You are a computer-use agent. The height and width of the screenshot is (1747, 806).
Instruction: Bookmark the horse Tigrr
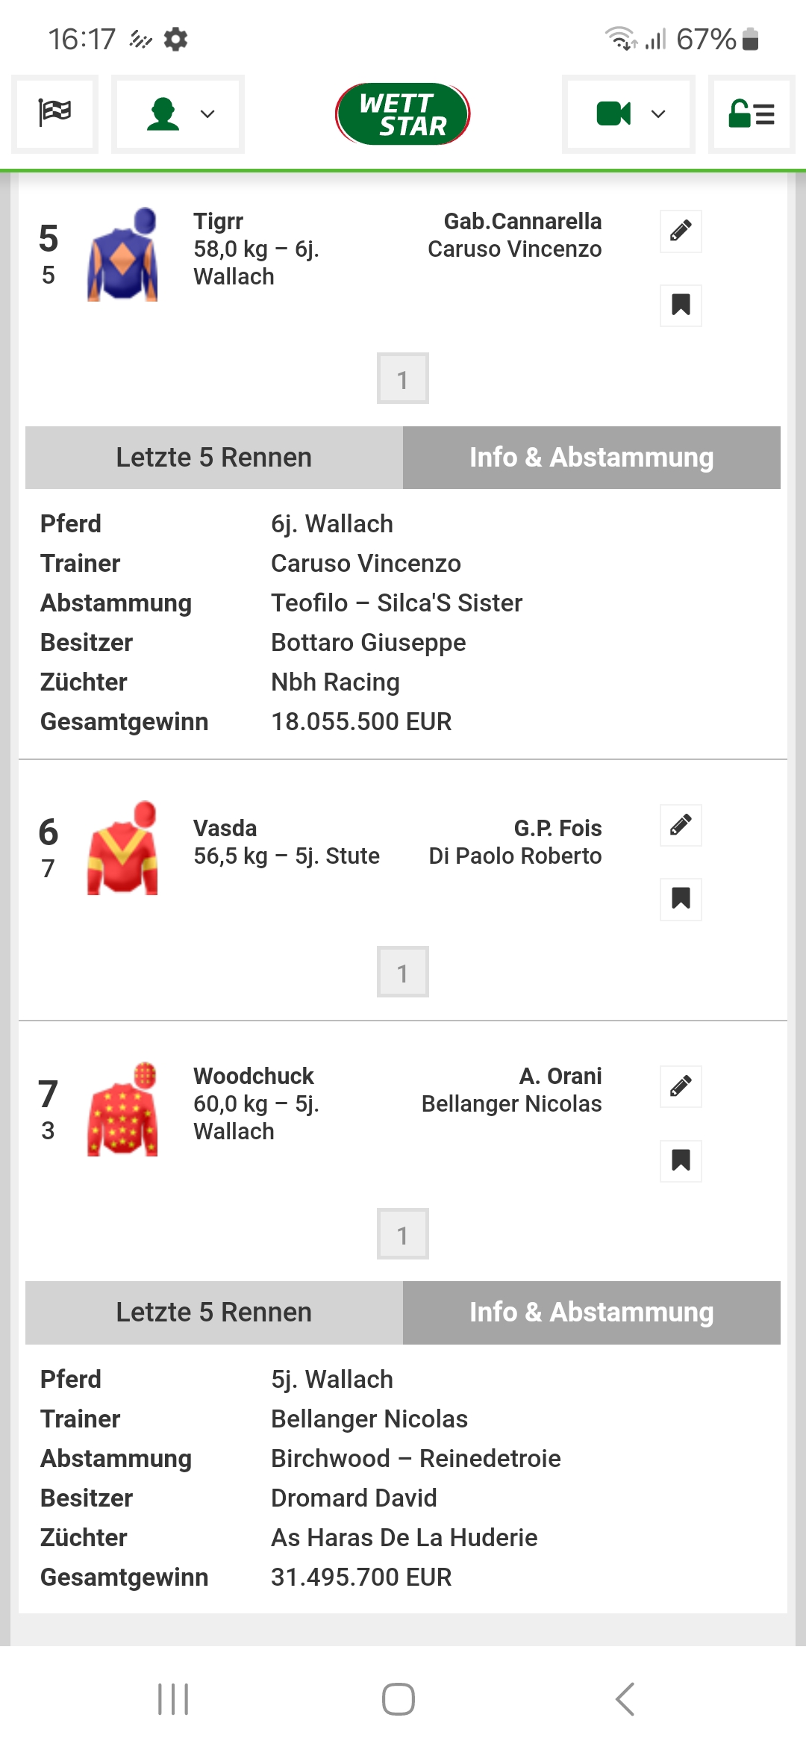[x=681, y=305]
